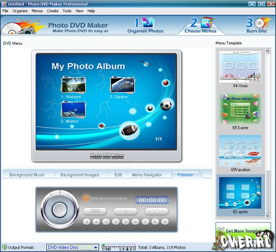Click the Nature album thumbnail in menu

tap(73, 85)
